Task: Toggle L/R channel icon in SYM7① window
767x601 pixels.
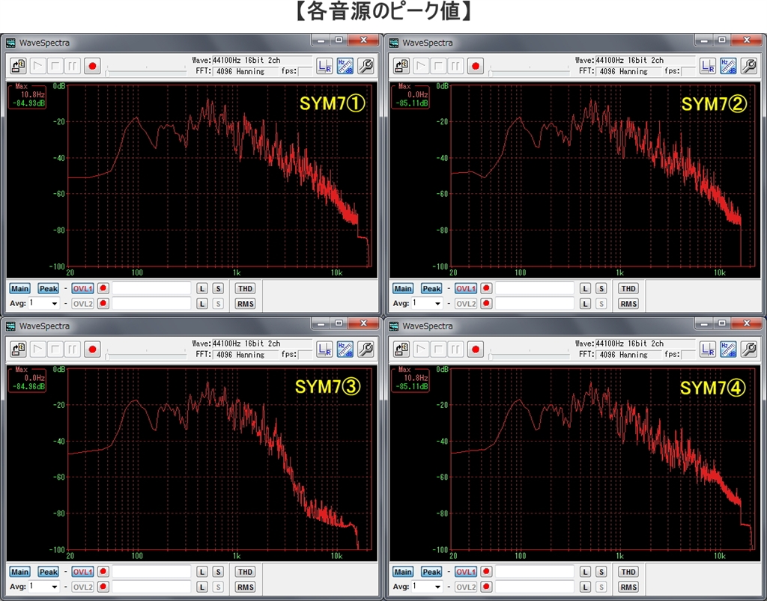Action: click(324, 66)
